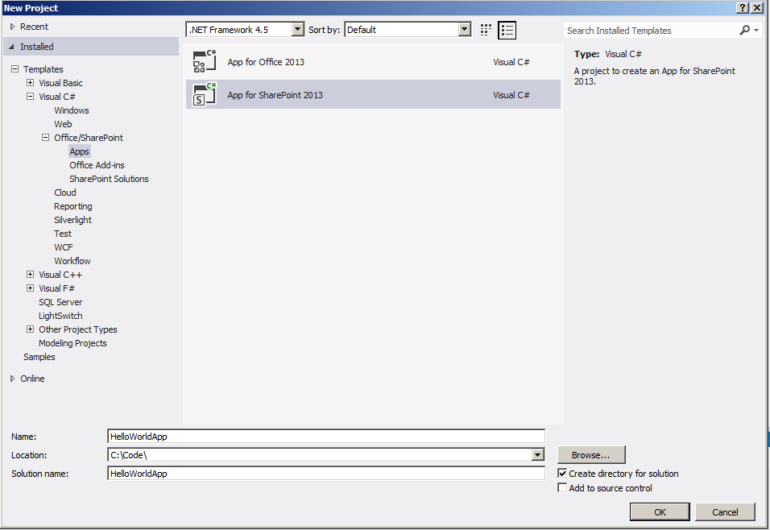
Task: Click the App for Office 2013 icon
Action: tap(205, 61)
